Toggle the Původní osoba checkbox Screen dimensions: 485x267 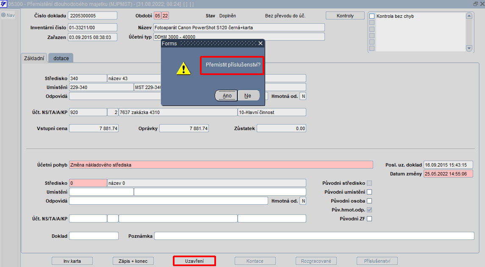(369, 201)
